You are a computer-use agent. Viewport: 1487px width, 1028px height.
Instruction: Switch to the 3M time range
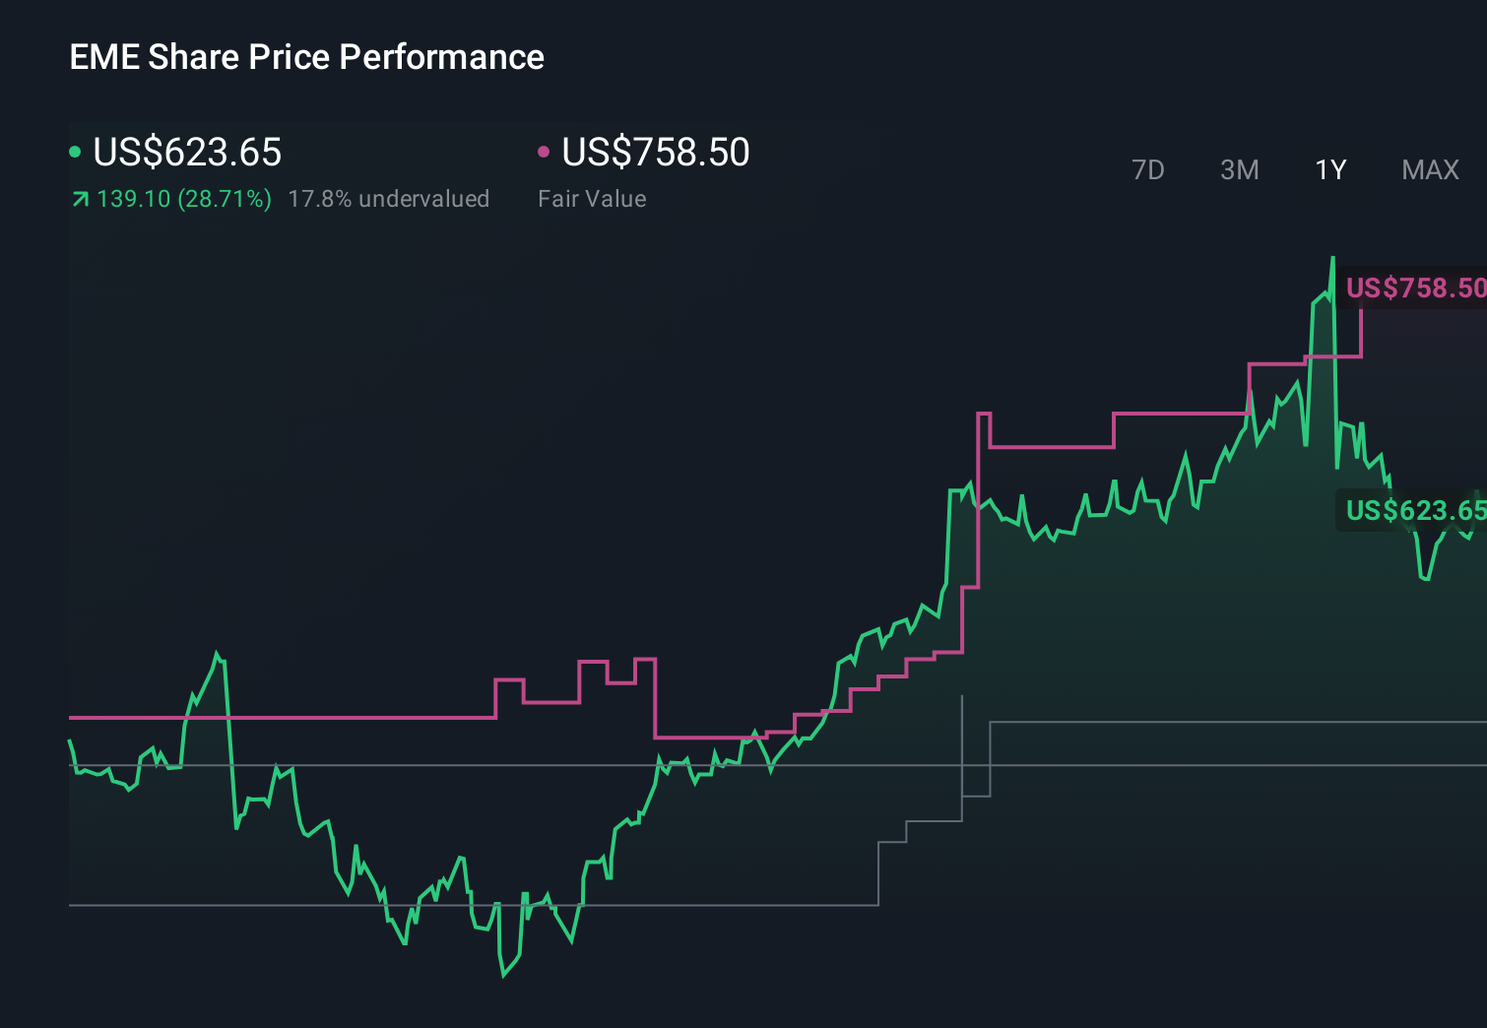point(1239,169)
